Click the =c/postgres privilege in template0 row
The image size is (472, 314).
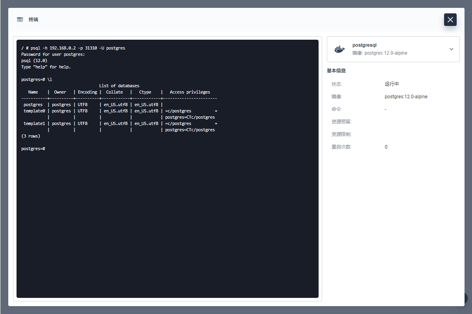(178, 111)
